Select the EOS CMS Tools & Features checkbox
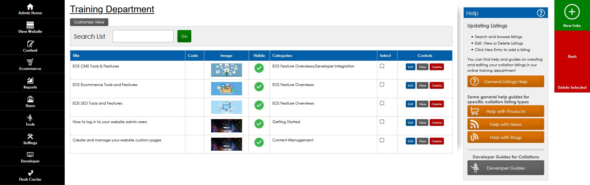Screen dimensions: 590x185 (x=382, y=66)
